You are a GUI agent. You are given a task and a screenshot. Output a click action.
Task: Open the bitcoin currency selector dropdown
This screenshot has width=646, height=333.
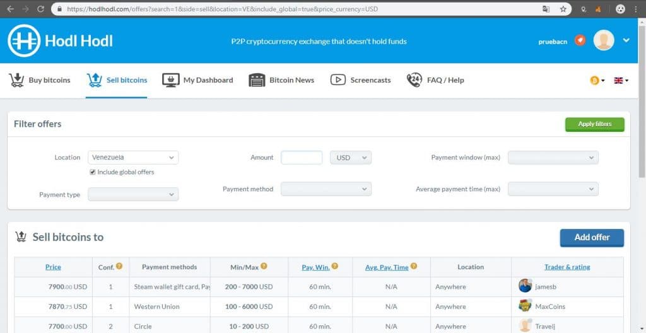tap(597, 80)
